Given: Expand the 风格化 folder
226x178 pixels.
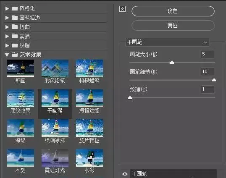Looking at the screenshot, I should click(x=7, y=9).
